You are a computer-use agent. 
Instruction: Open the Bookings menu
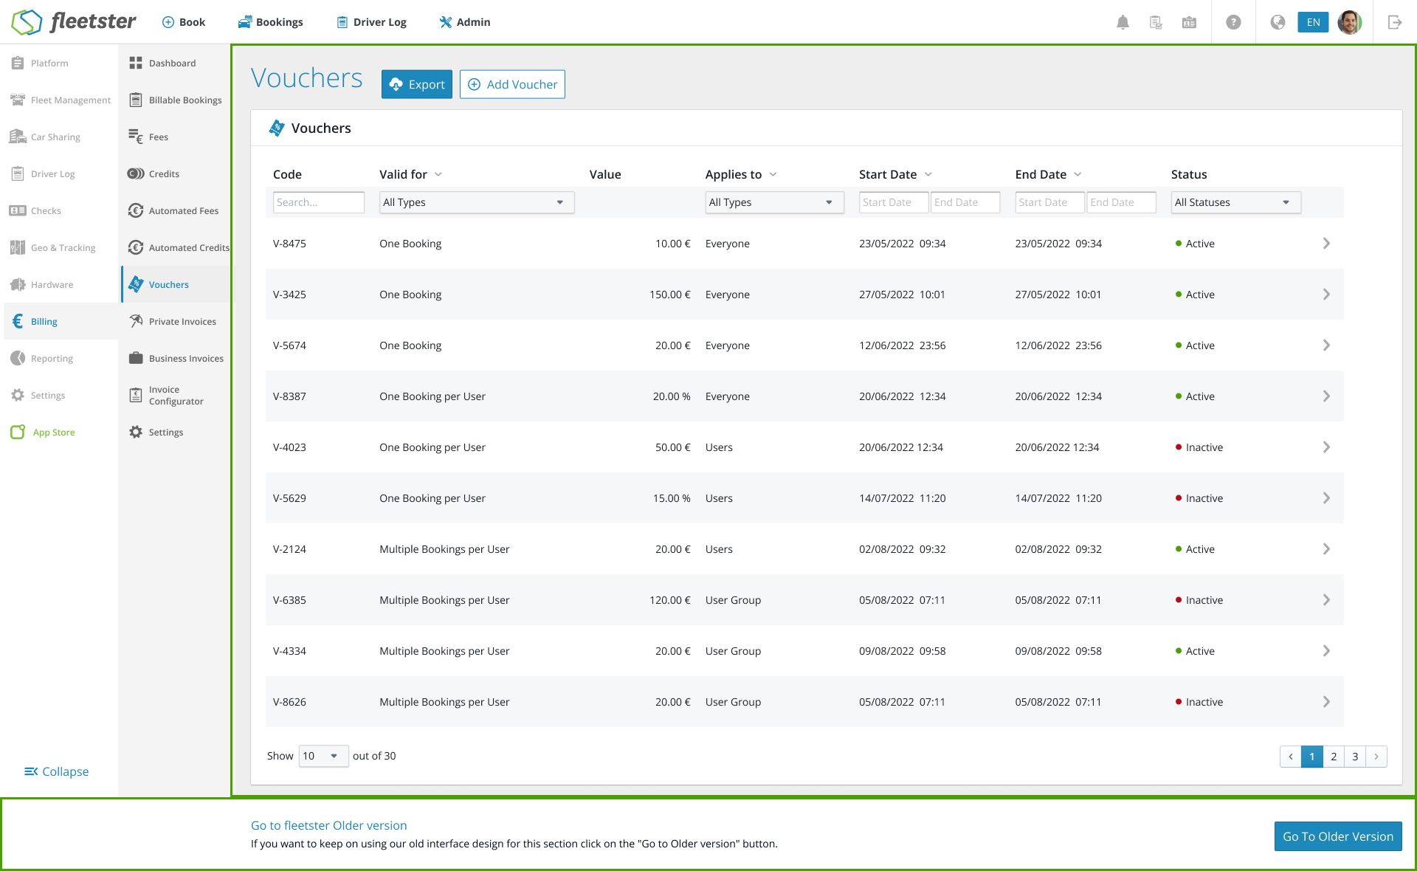pos(270,22)
